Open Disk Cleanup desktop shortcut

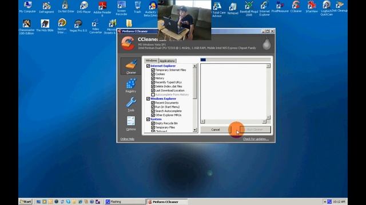coord(340,7)
